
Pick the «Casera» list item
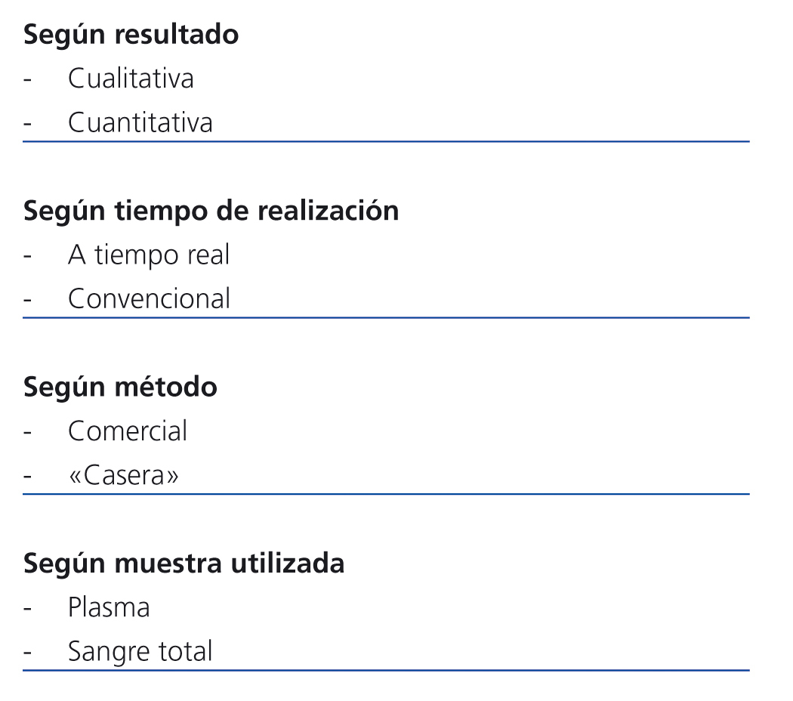[123, 475]
